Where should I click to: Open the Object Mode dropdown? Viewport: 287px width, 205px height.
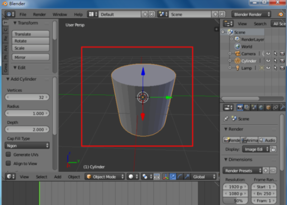105,177
